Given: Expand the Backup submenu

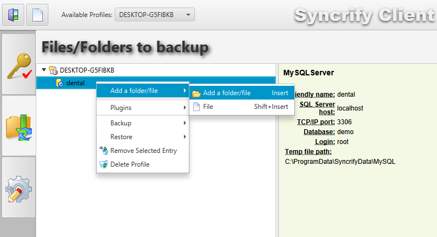Looking at the screenshot, I should coord(143,123).
